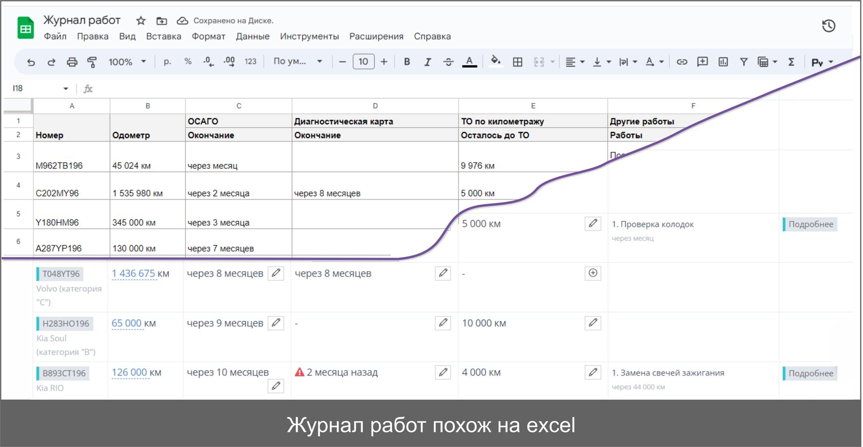The image size is (863, 447).
Task: Open the Вставка menu
Action: click(x=163, y=36)
